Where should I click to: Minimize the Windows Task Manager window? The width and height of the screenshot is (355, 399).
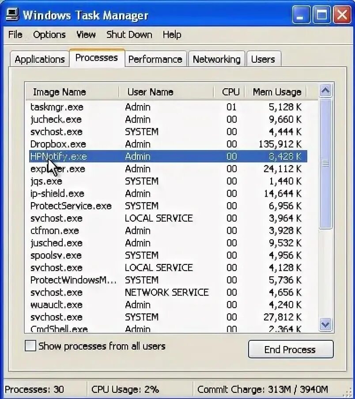(301, 15)
